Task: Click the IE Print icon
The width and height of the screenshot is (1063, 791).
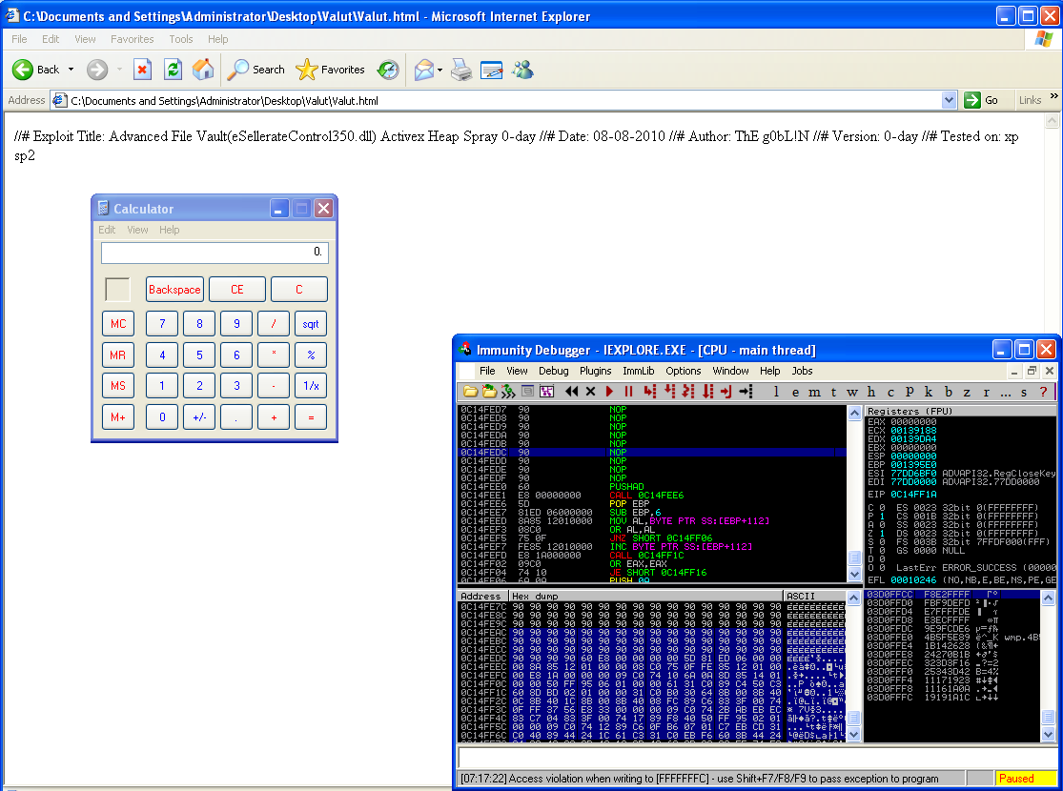Action: click(461, 70)
